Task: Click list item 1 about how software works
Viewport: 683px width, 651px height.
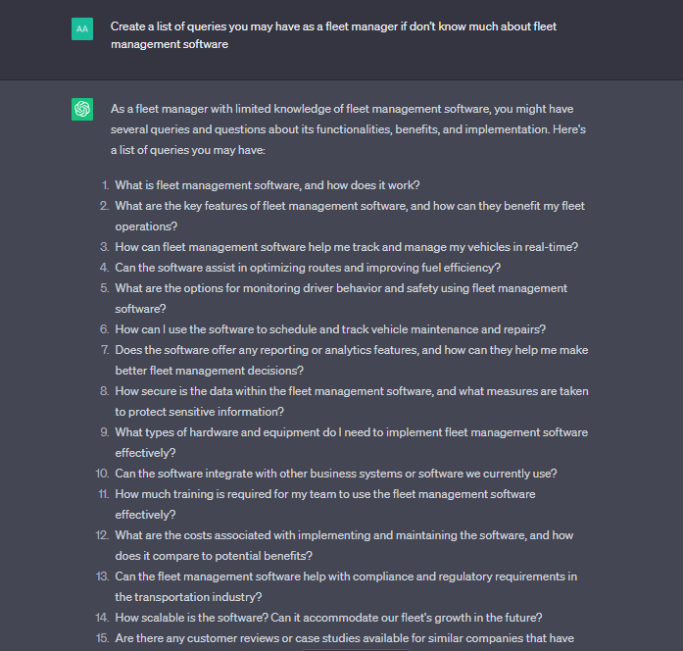Action: [x=267, y=185]
